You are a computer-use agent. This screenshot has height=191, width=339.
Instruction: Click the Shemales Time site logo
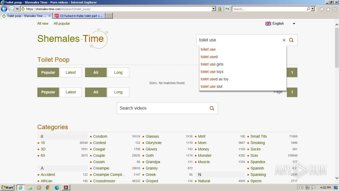click(x=73, y=39)
